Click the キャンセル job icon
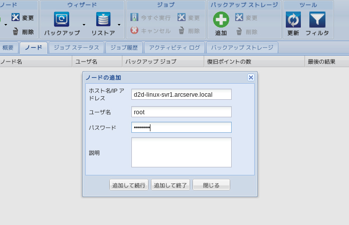The width and height of the screenshot is (349, 225). pos(134,30)
